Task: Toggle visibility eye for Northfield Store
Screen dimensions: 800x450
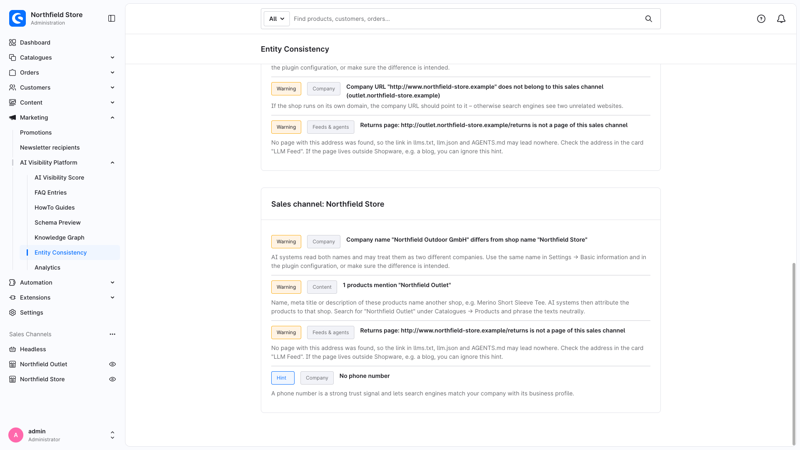Action: (x=112, y=379)
